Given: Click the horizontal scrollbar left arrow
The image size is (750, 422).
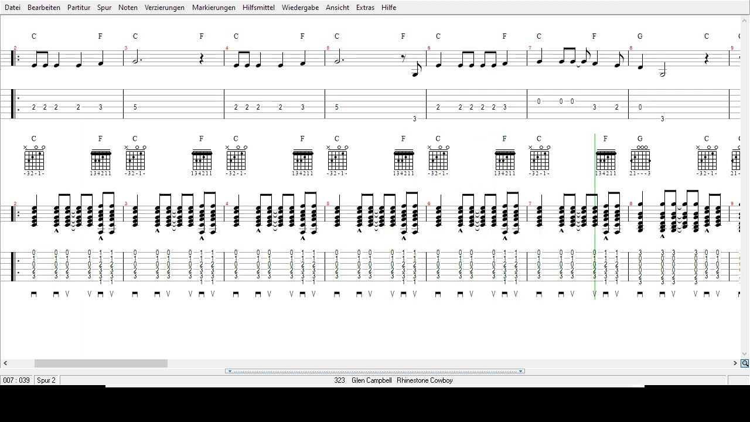Looking at the screenshot, I should [x=5, y=363].
